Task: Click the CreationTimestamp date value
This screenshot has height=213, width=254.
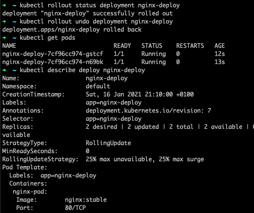Action: pos(140,95)
